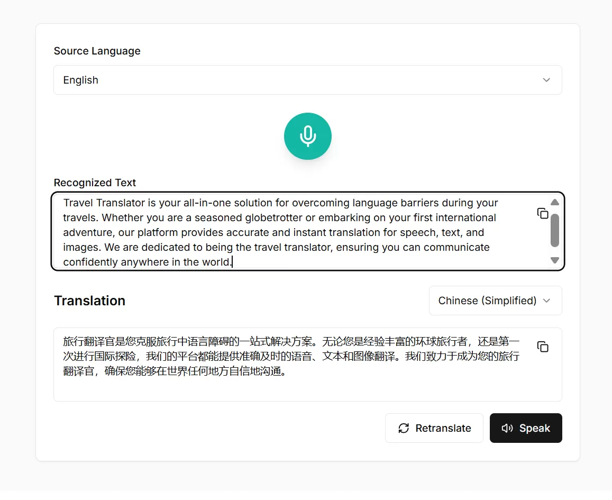Click the microphone icon to start recording
The image size is (612, 500).
tap(307, 136)
